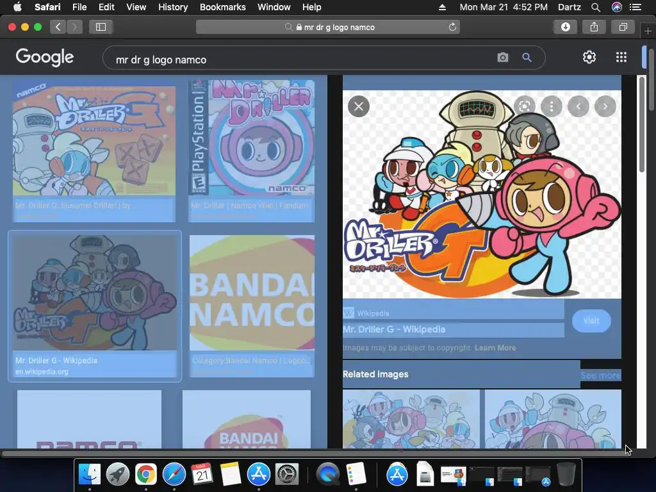Image resolution: width=656 pixels, height=492 pixels.
Task: Open the History menu
Action: pos(173,7)
